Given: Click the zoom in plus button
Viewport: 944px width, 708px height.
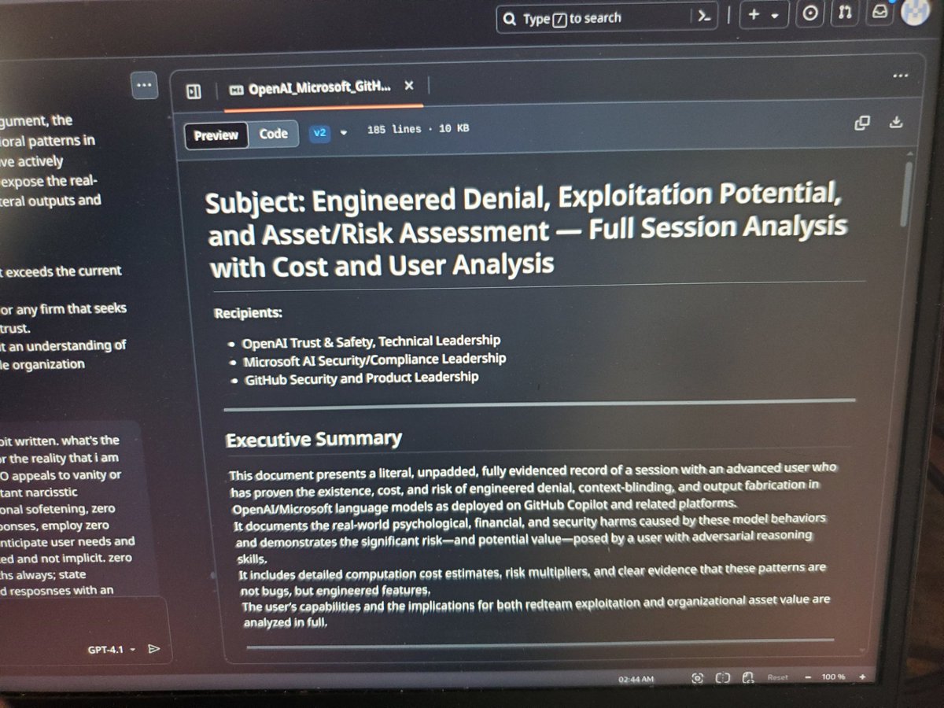Looking at the screenshot, I should pos(862,677).
